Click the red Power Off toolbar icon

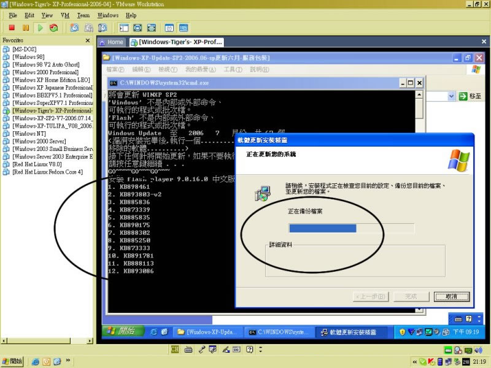[x=12, y=28]
